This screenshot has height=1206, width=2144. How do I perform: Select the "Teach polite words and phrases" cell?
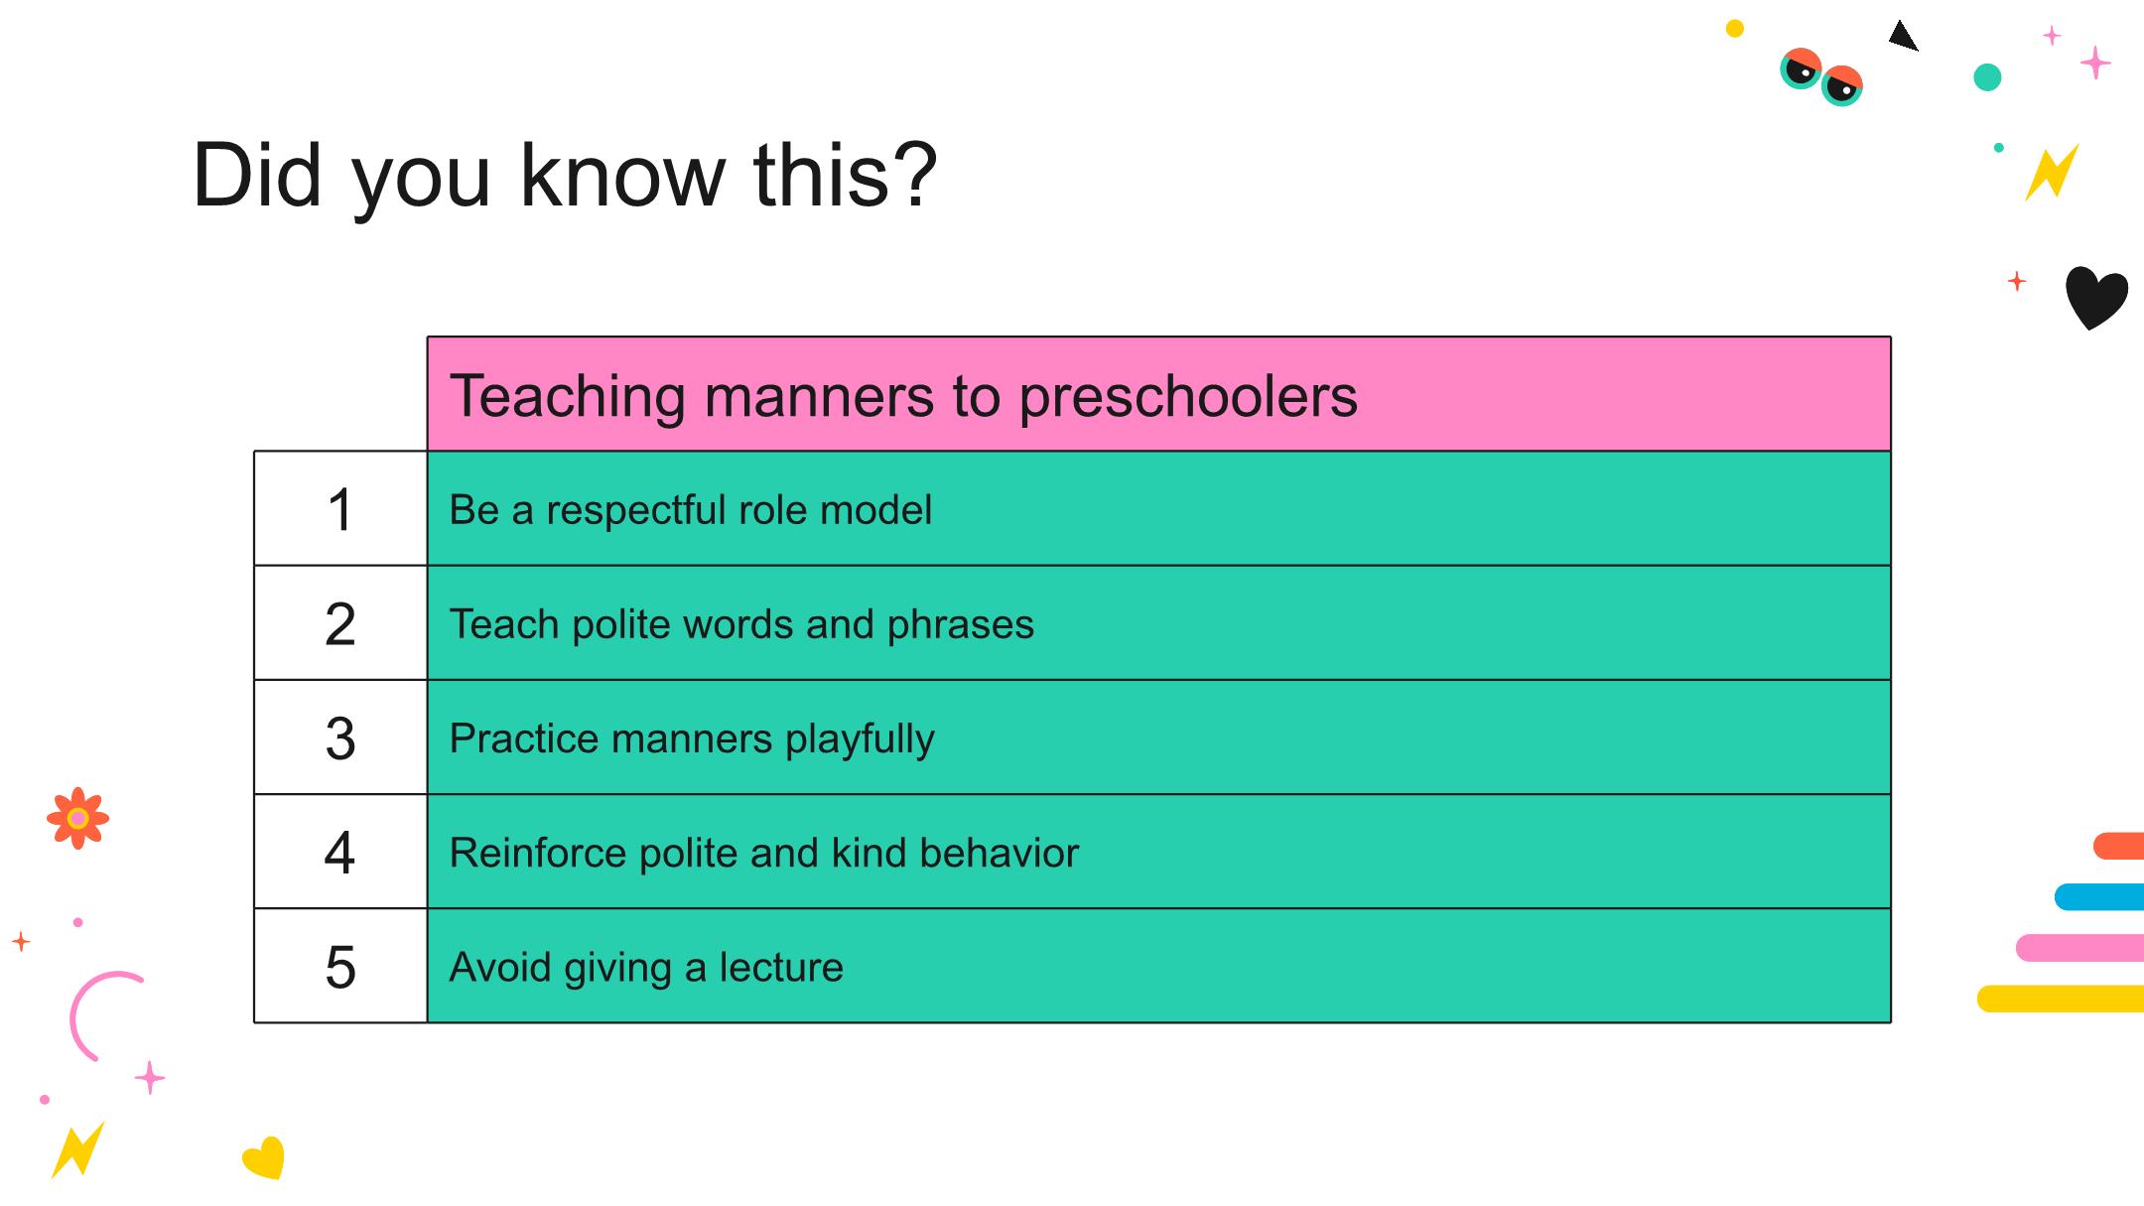[x=1158, y=623]
